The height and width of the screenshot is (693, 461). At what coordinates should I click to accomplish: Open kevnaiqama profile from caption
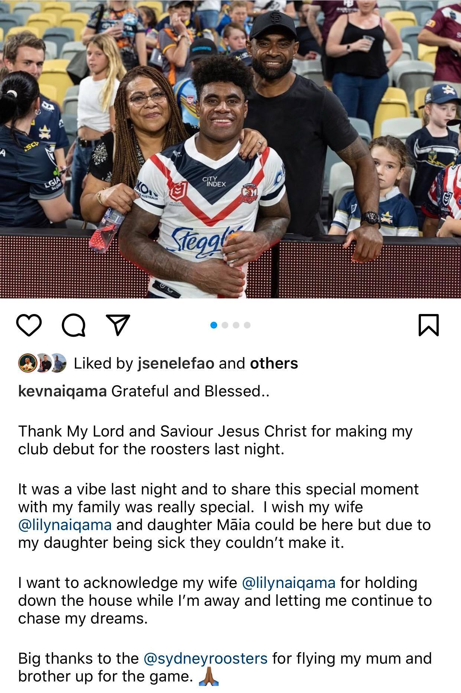(x=62, y=392)
